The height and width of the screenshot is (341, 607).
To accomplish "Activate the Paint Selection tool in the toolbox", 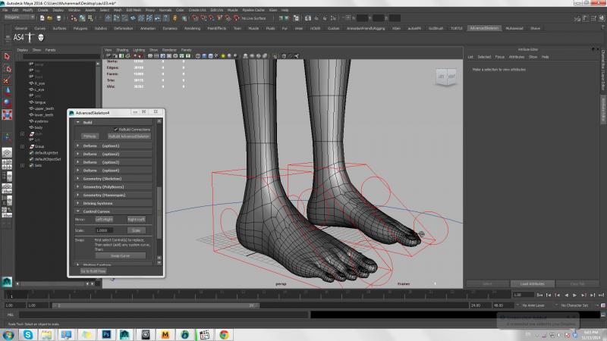I will pos(7,81).
